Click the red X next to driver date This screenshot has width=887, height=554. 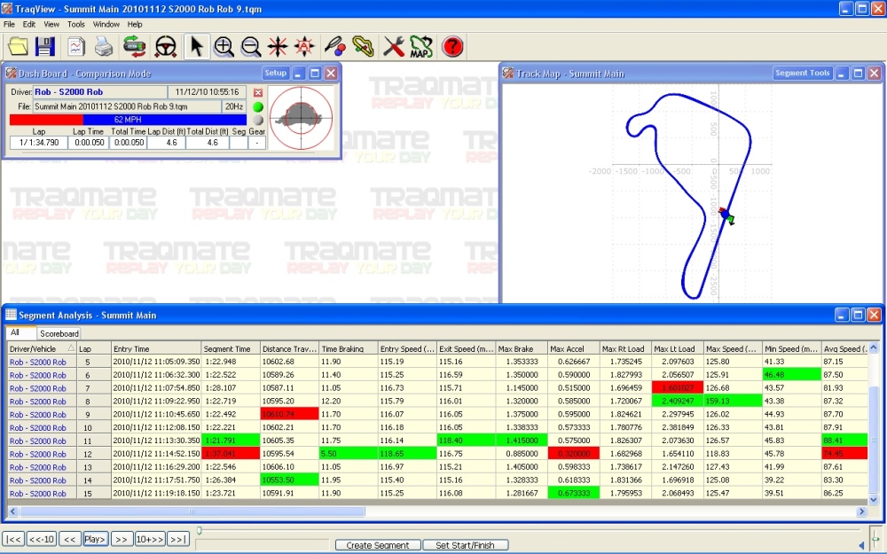[x=258, y=92]
